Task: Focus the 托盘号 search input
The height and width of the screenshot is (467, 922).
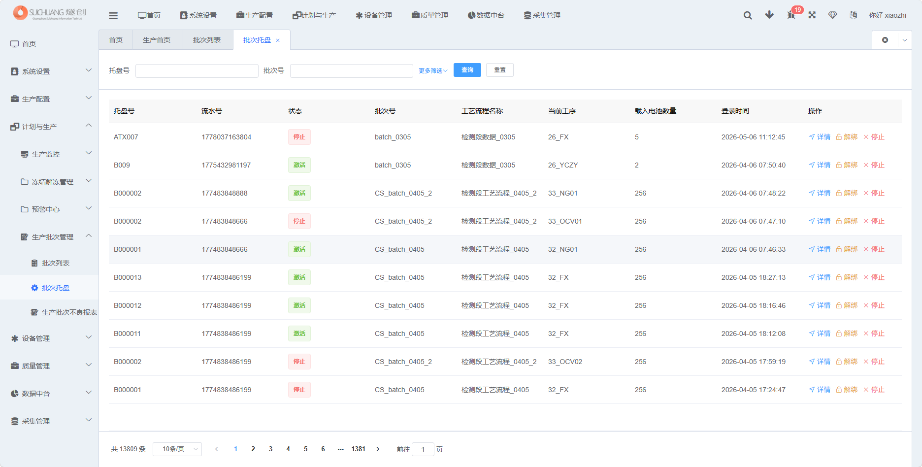Action: point(197,71)
